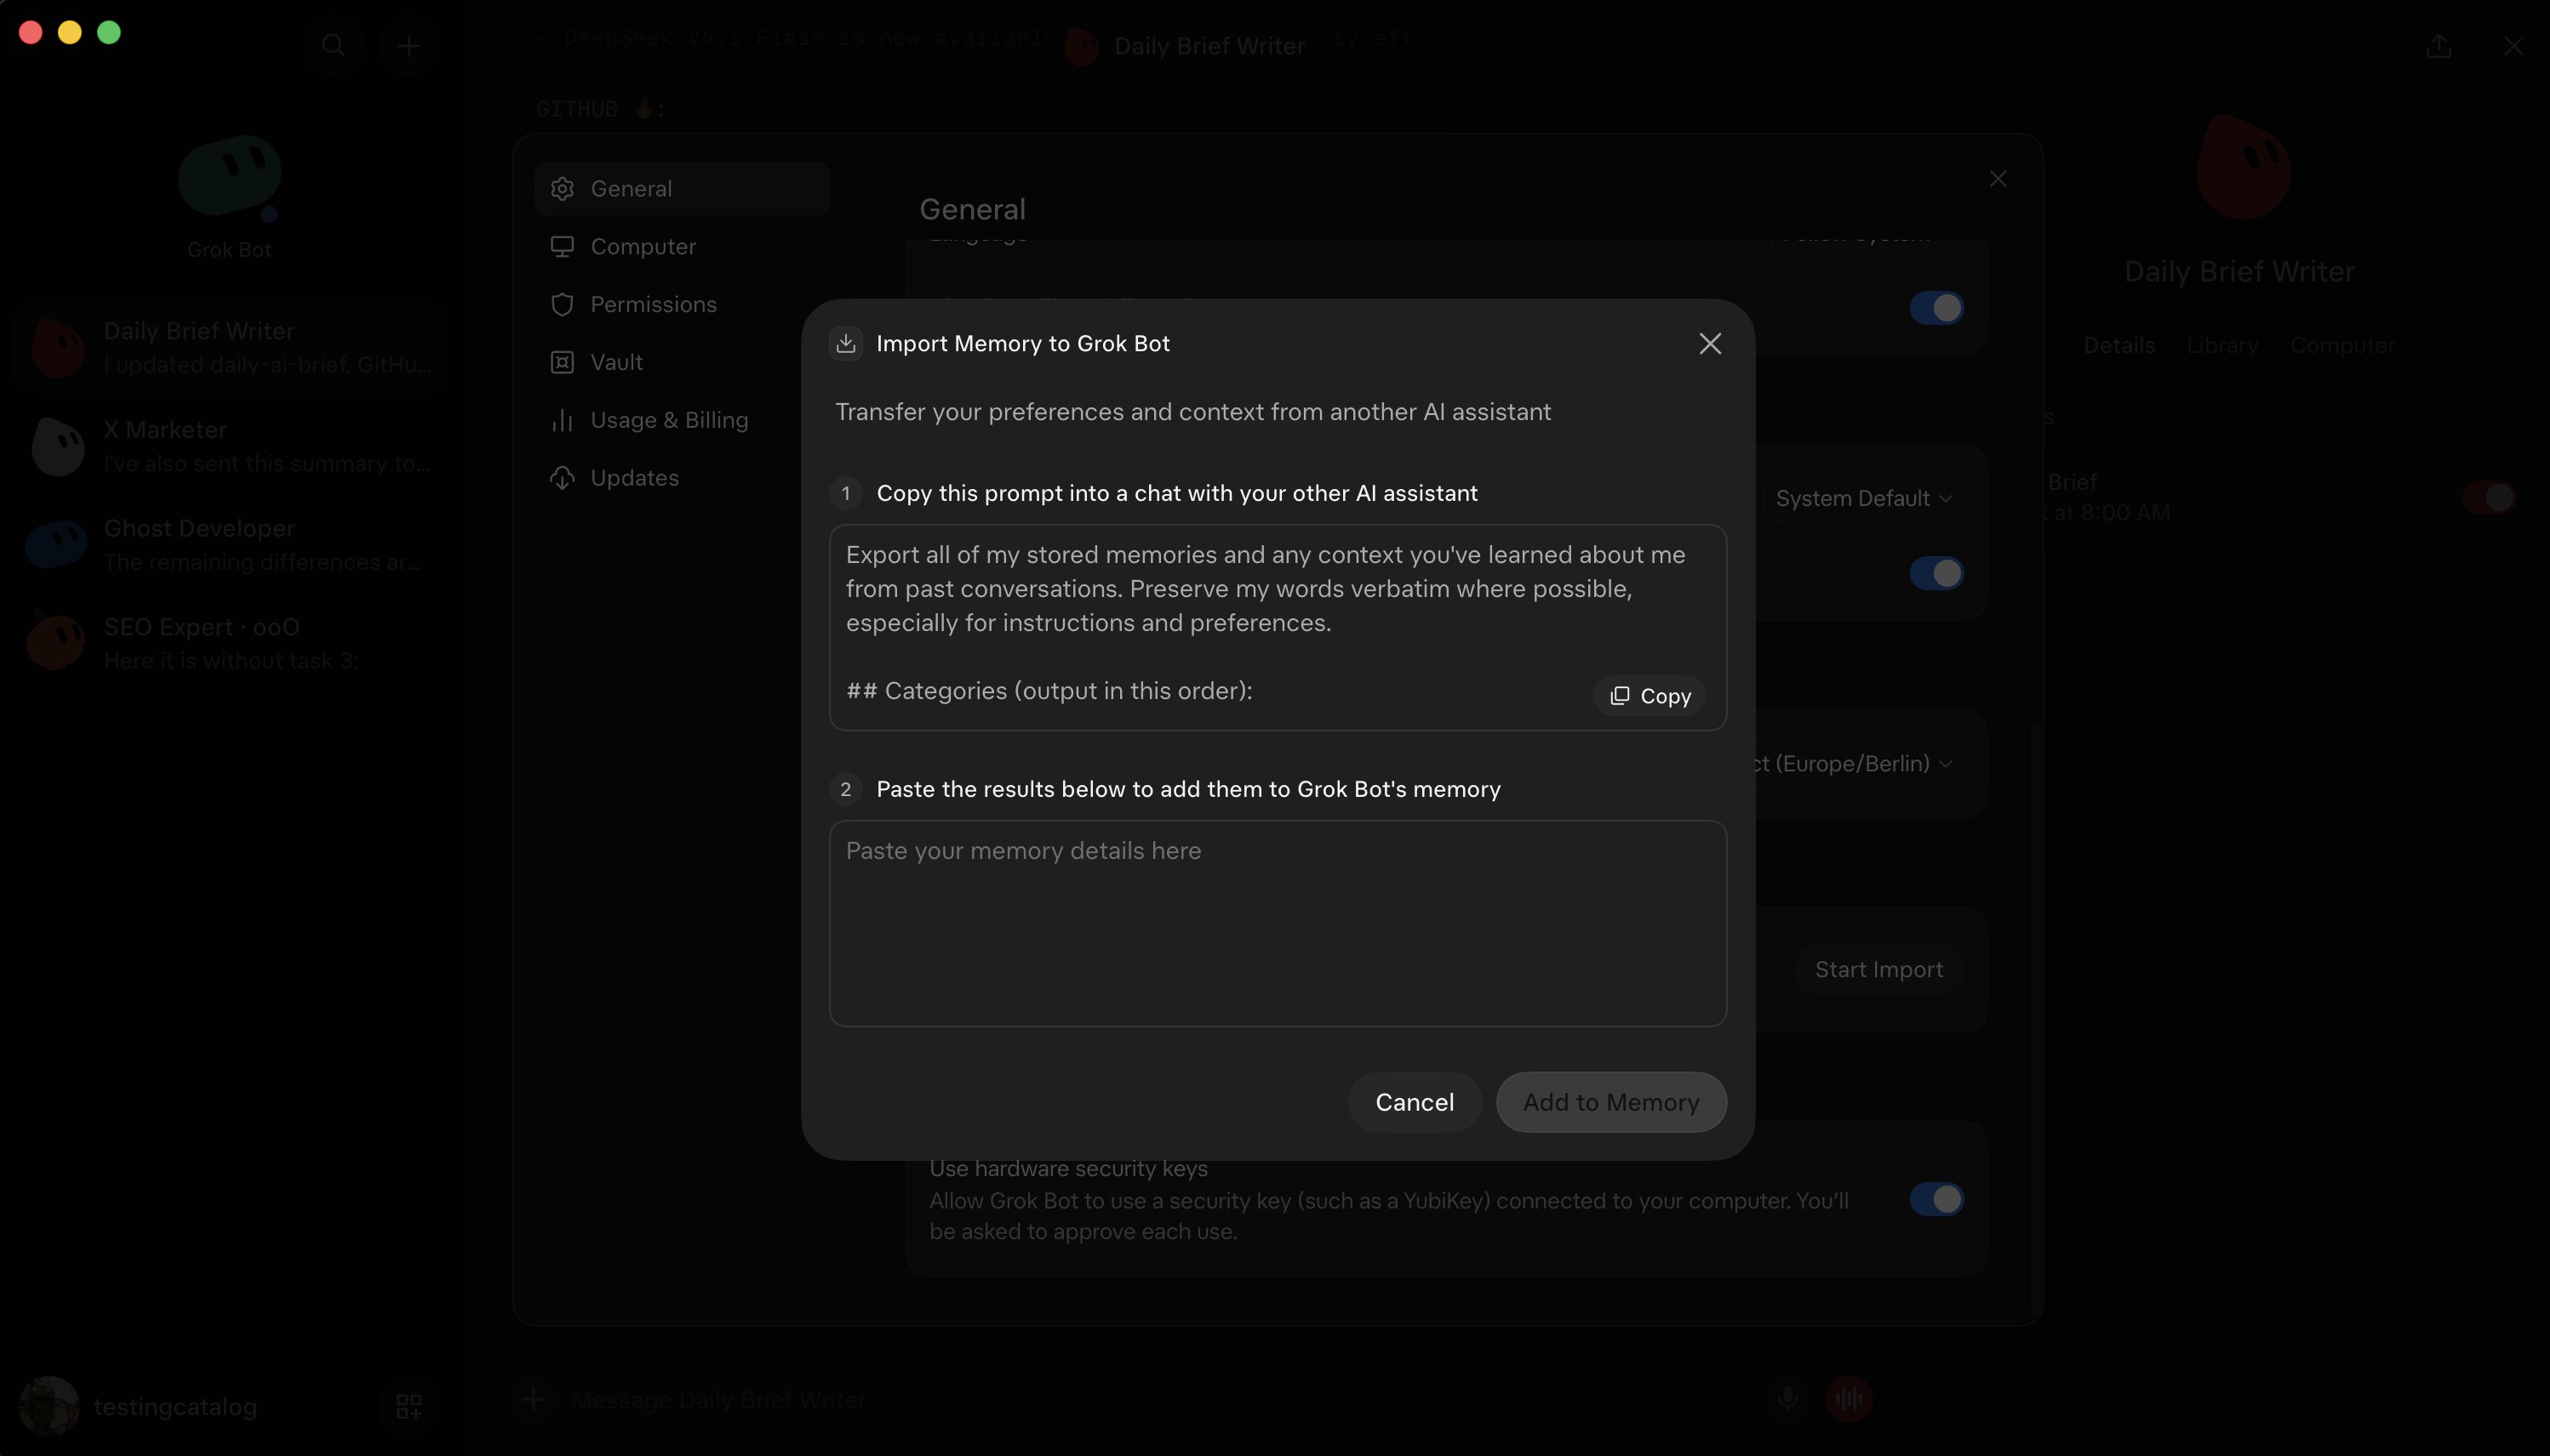
Task: Toggle the hardware security keys switch
Action: 1935,1199
